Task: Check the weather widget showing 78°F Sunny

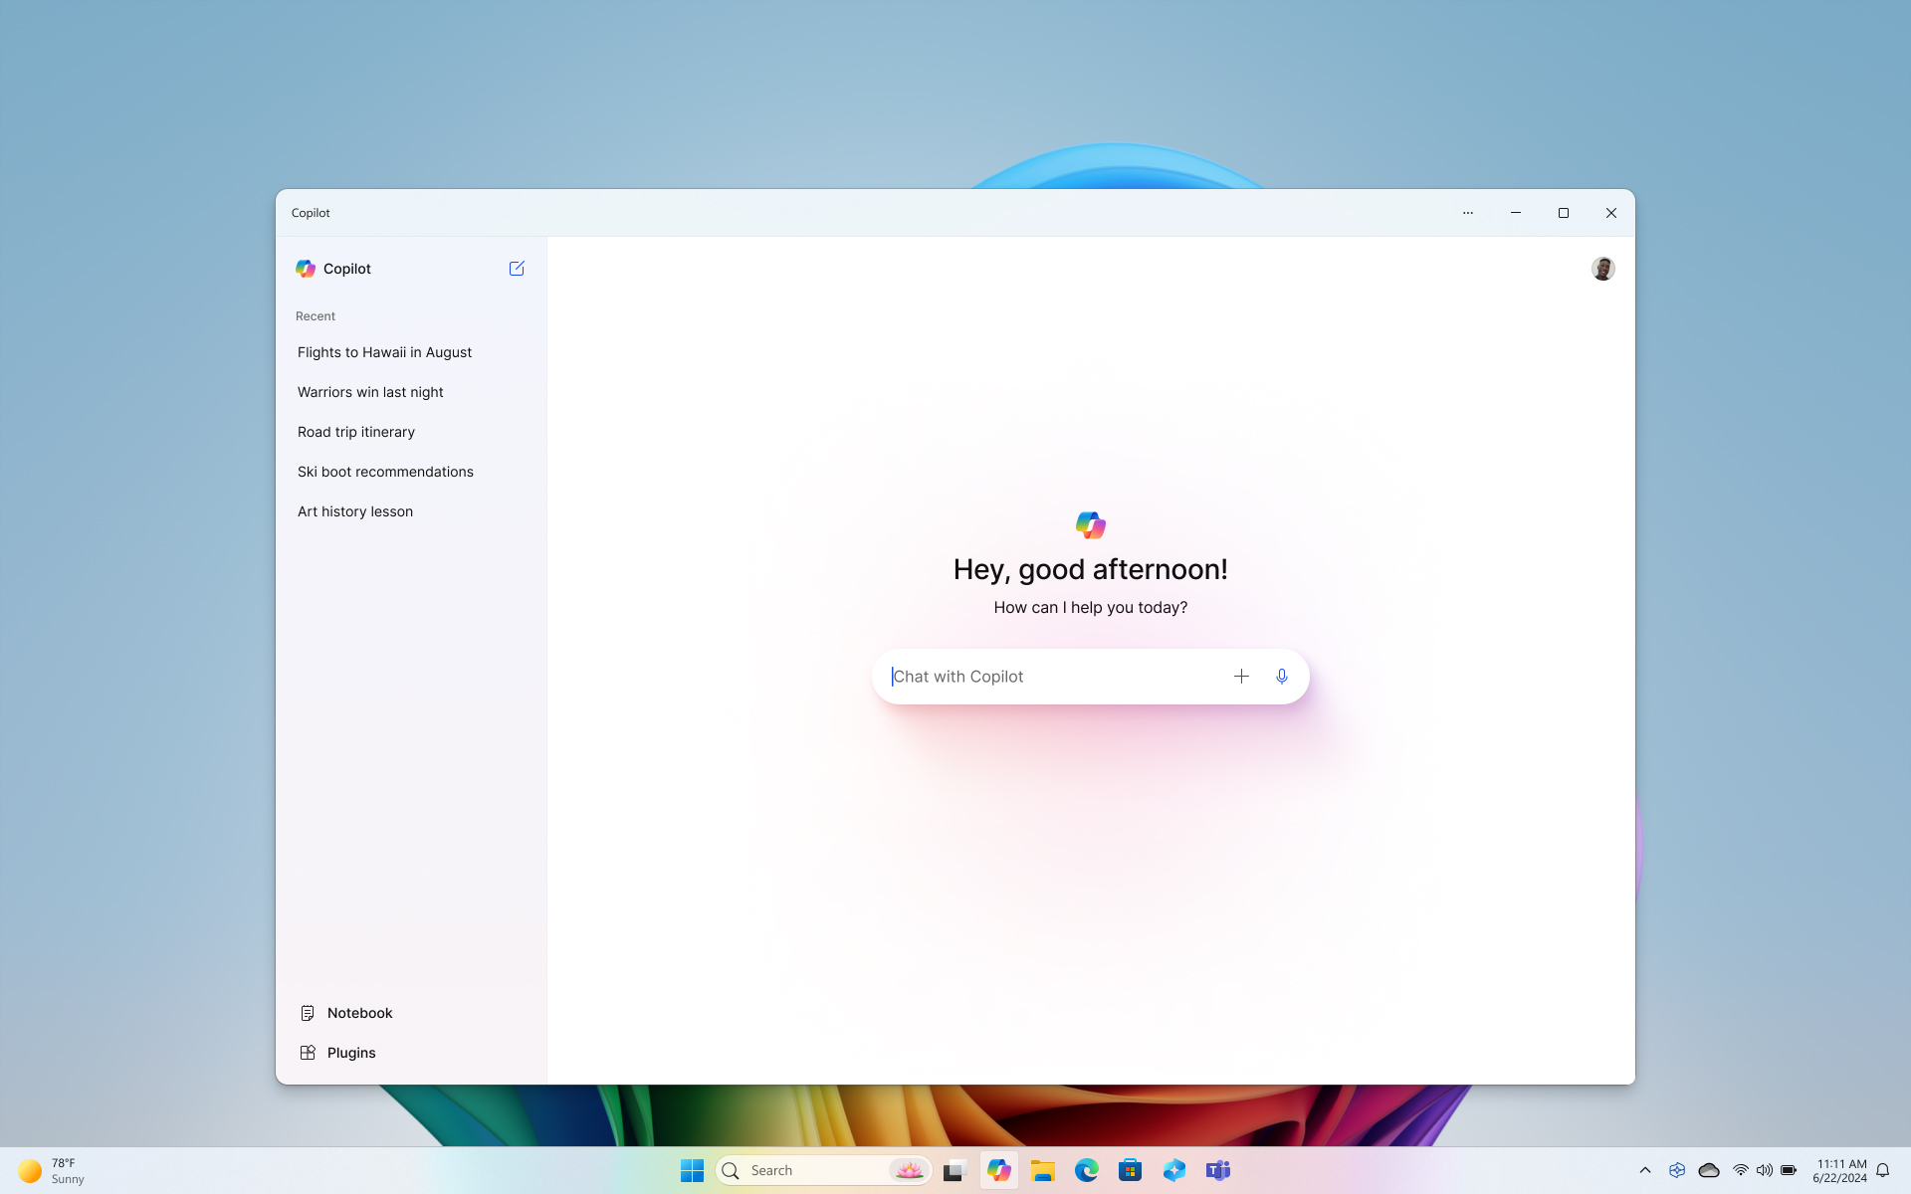Action: pyautogui.click(x=48, y=1170)
